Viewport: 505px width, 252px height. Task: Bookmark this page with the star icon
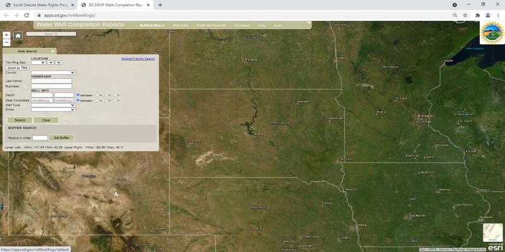point(465,15)
